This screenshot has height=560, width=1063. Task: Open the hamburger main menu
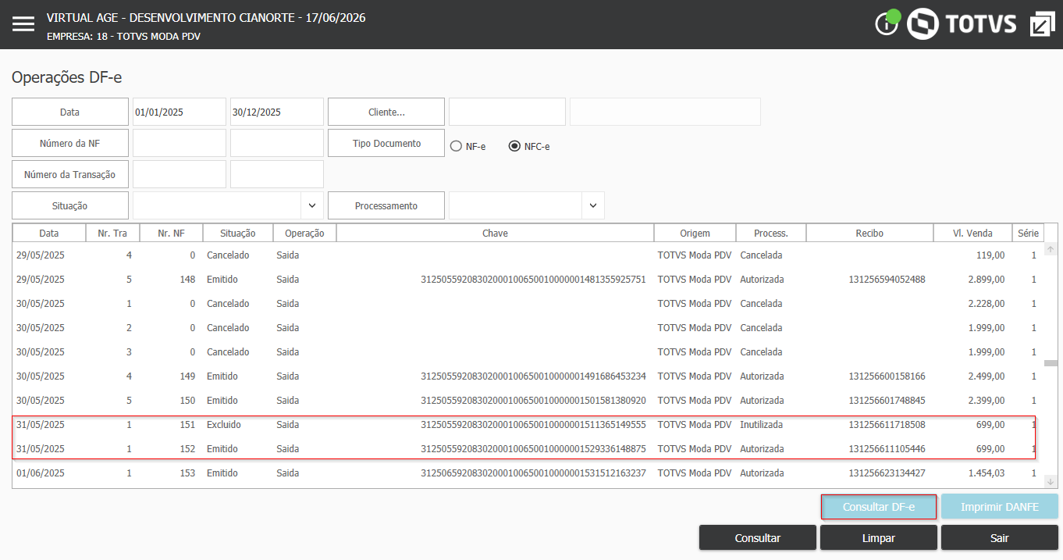click(x=23, y=24)
